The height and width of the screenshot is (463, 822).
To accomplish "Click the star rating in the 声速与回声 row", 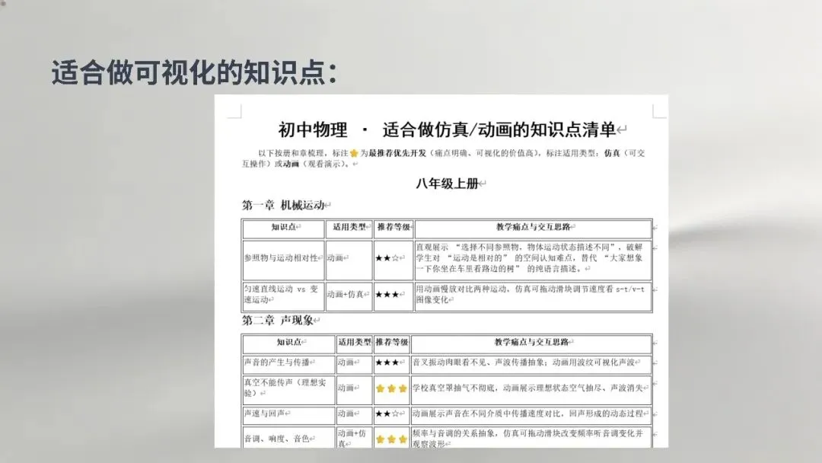I will [x=387, y=414].
